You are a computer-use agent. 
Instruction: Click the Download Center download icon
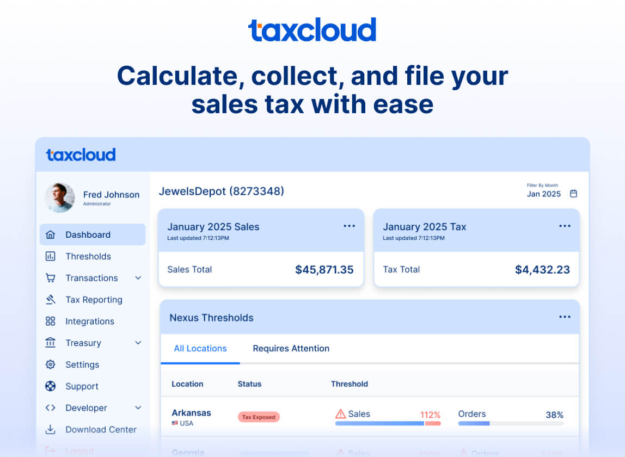point(52,430)
